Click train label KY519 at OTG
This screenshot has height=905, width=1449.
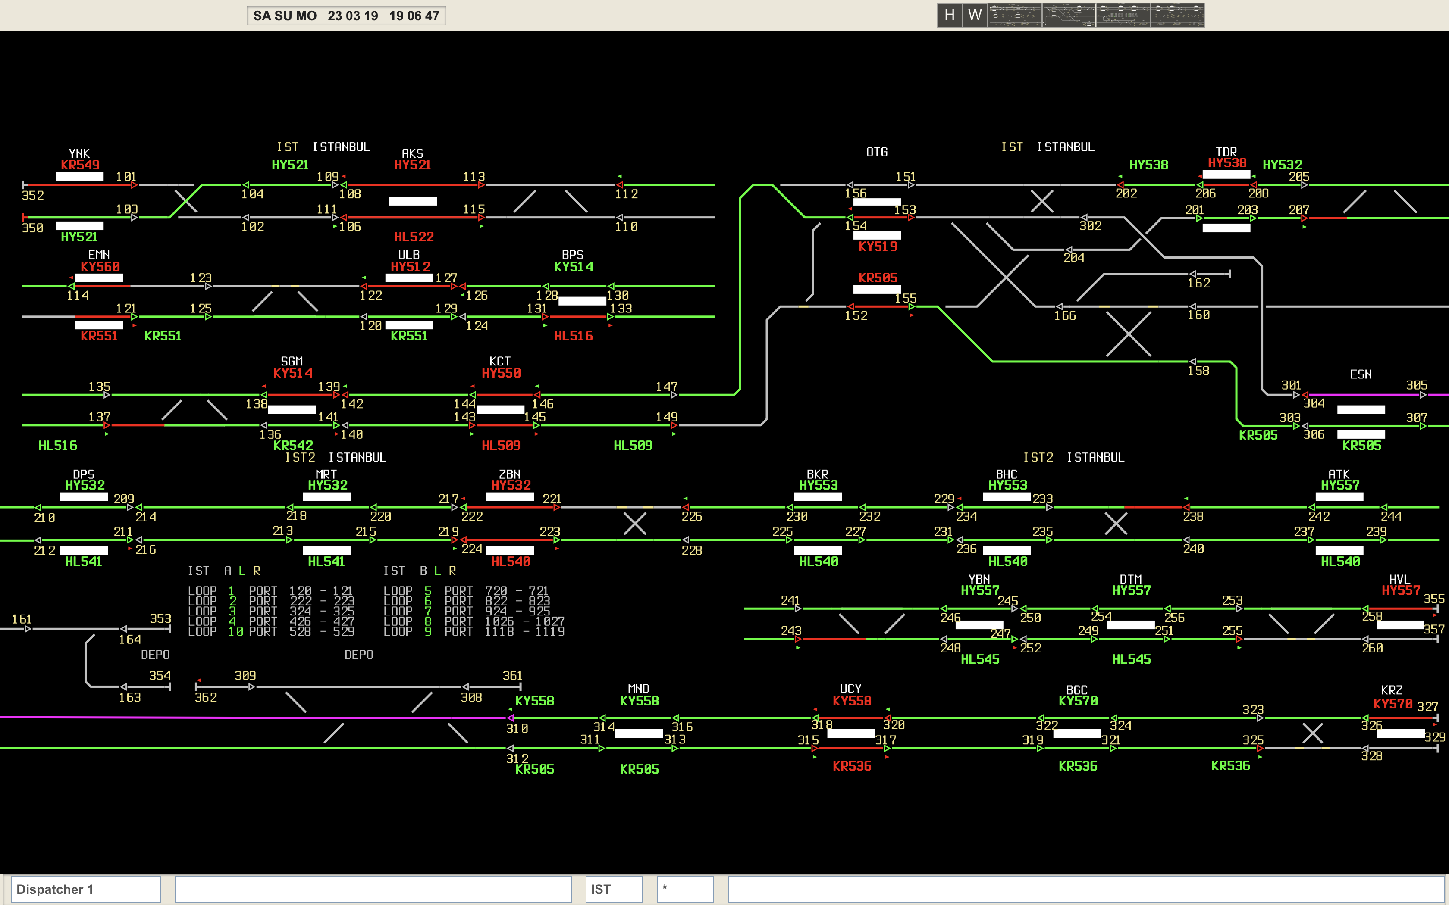coord(878,247)
